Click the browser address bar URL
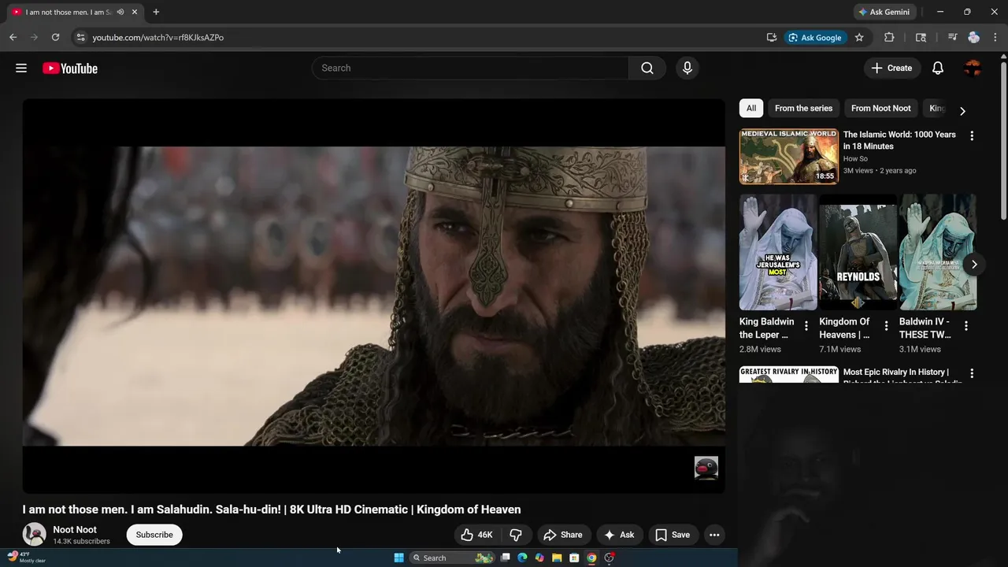1008x567 pixels. click(x=157, y=37)
